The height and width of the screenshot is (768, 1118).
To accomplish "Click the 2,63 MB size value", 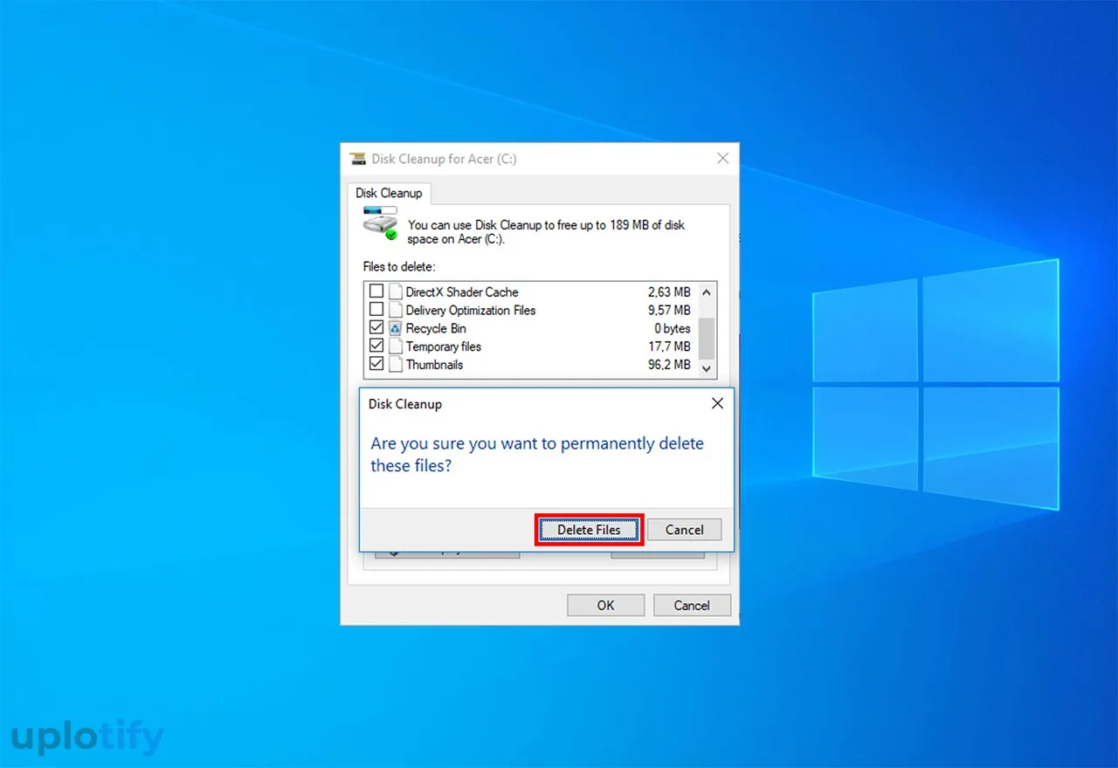I will (669, 291).
